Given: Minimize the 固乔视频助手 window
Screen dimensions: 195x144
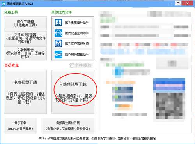Looking at the screenshot, I should (172, 4).
